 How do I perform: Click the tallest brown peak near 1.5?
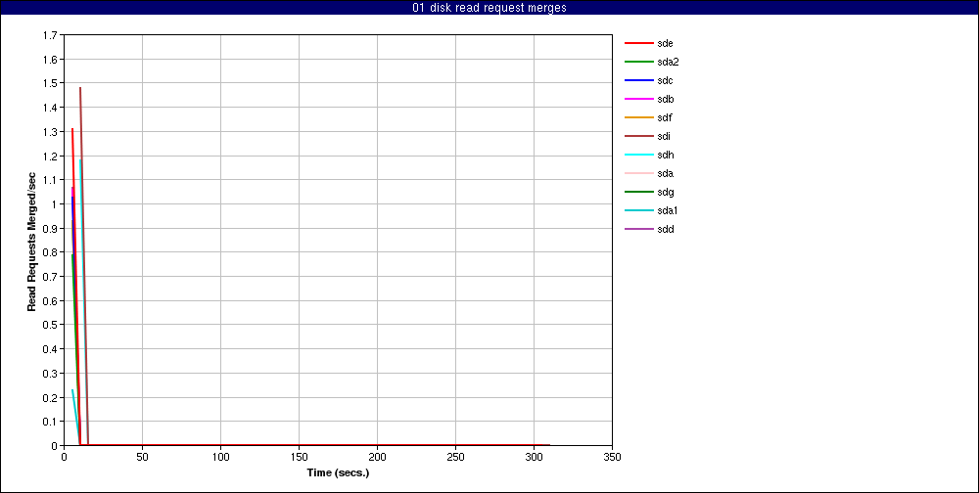coord(80,88)
